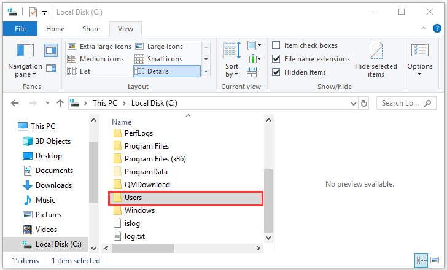Viewport: 447px width, 270px height.
Task: Open Music in the sidebar
Action: [45, 200]
